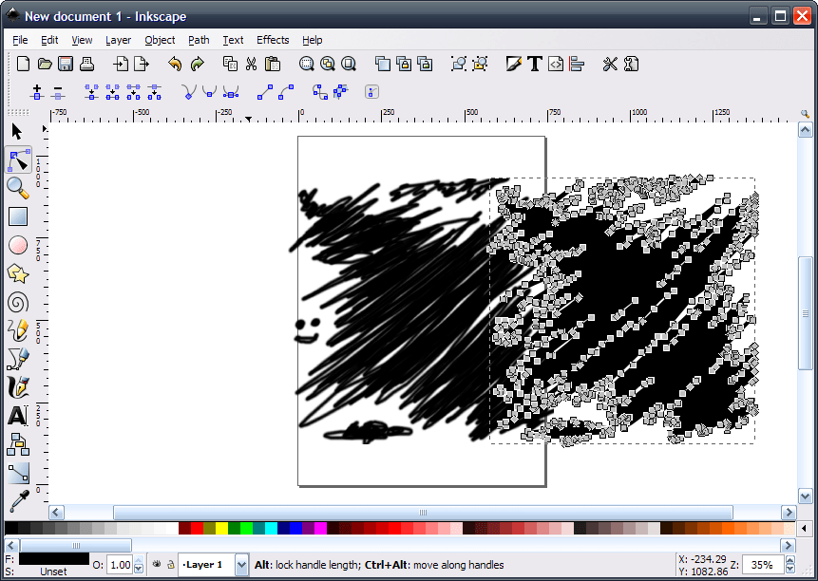This screenshot has height=581, width=818.
Task: Click the Cut scissors icon
Action: coord(252,65)
